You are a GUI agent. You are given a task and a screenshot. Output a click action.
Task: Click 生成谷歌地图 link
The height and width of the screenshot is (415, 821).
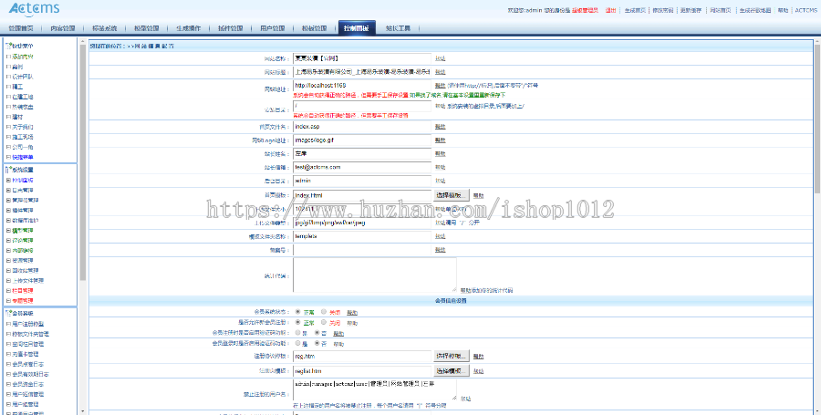[x=755, y=10]
